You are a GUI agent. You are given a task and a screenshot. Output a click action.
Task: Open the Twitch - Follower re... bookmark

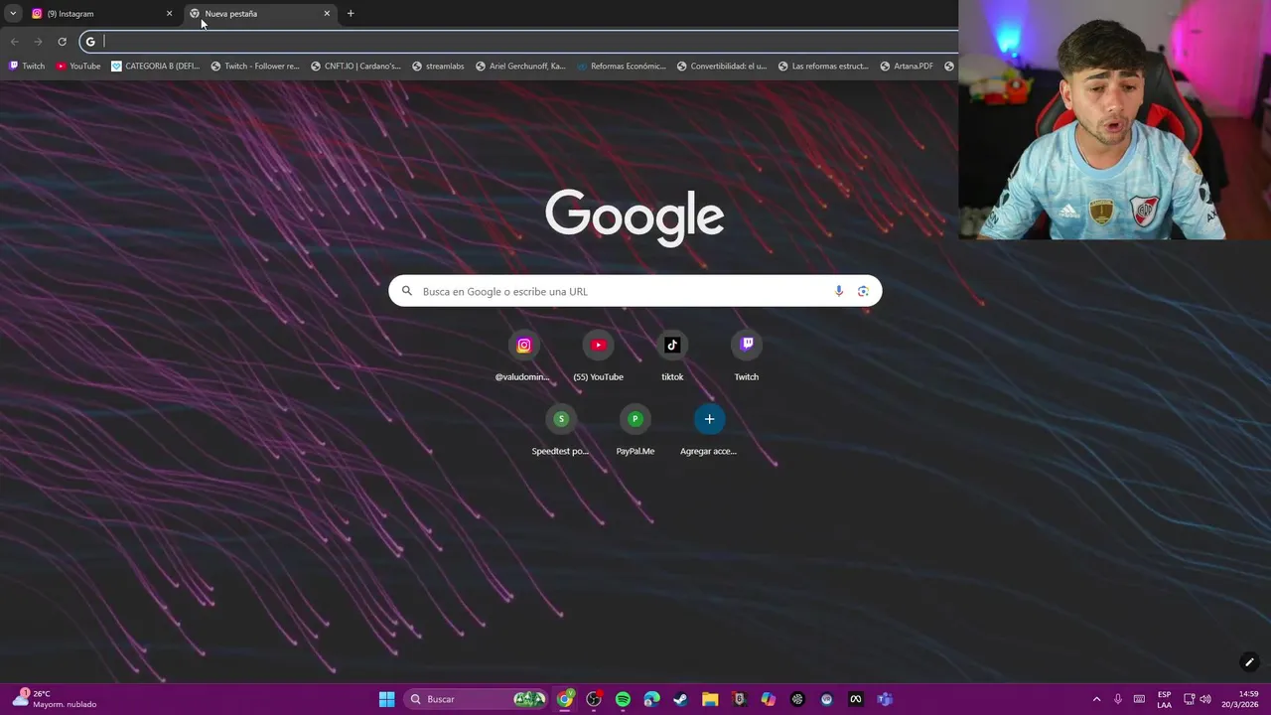tap(255, 67)
